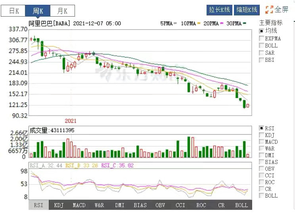This screenshot has width=295, height=217.
Task: Open the MACD tab in the bottom bar
Action: pos(79,205)
